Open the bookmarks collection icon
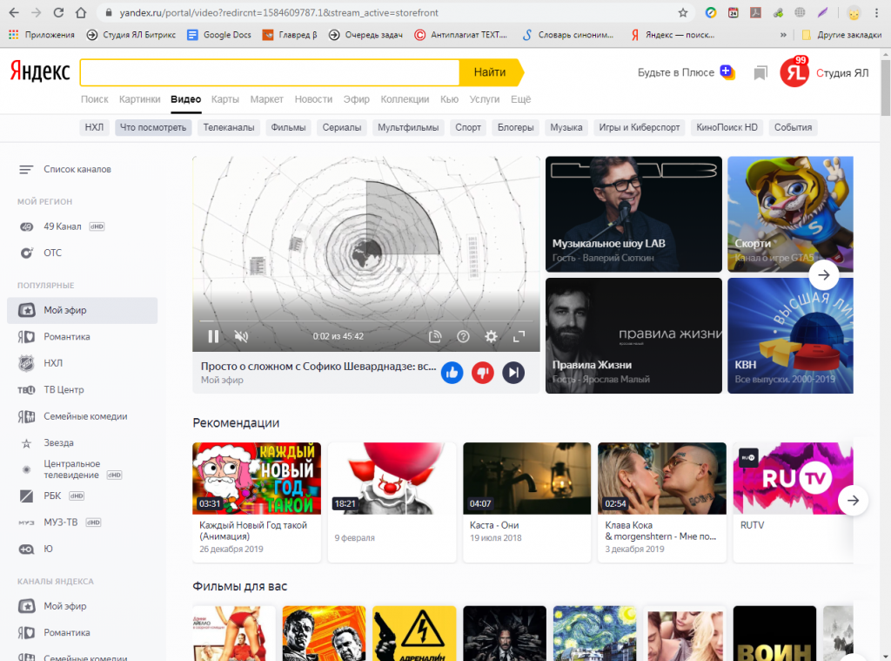The height and width of the screenshot is (661, 891). pos(760,73)
